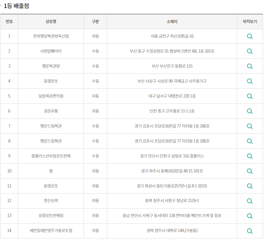
Task: Select store name 성정로또판매점
Action: point(51,216)
